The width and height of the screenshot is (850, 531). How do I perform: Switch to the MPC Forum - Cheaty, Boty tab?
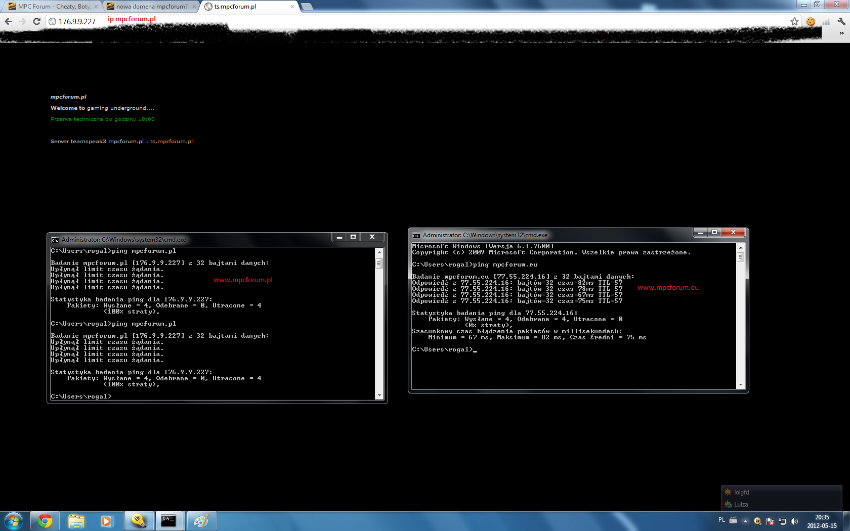point(53,7)
